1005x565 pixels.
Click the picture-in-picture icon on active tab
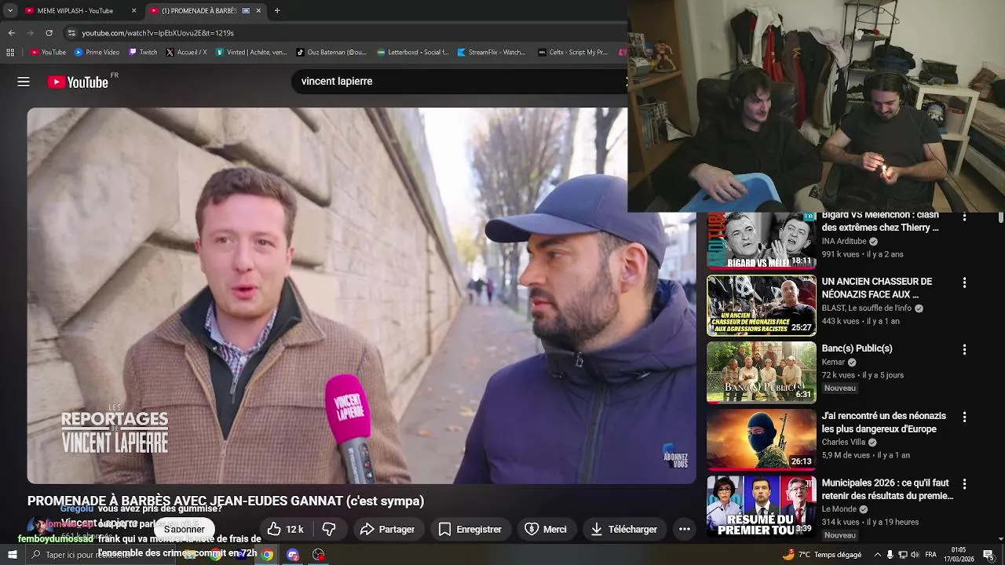click(246, 11)
